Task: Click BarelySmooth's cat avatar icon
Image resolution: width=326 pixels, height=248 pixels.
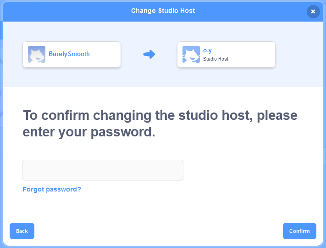Action: (x=37, y=54)
